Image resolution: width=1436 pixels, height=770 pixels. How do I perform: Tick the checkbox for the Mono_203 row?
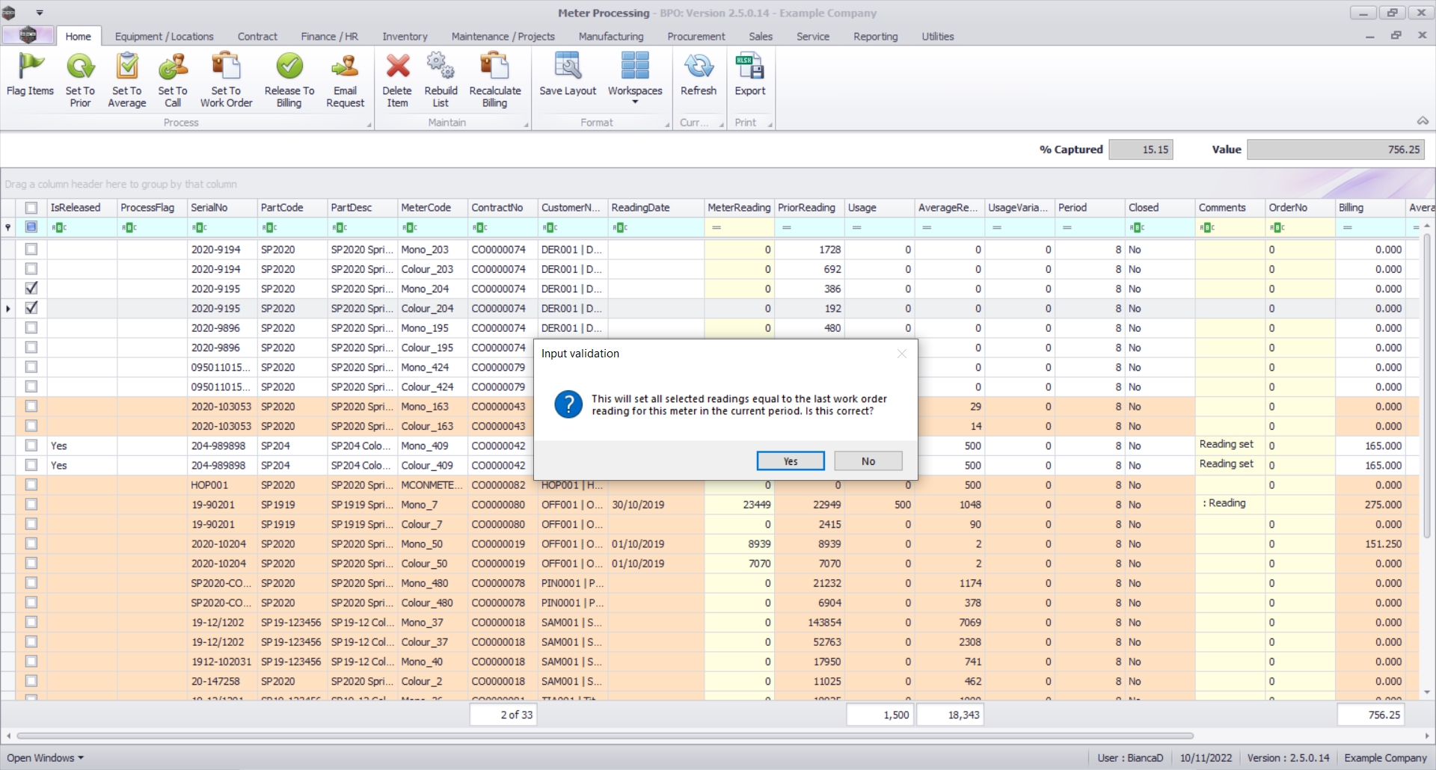pos(31,250)
